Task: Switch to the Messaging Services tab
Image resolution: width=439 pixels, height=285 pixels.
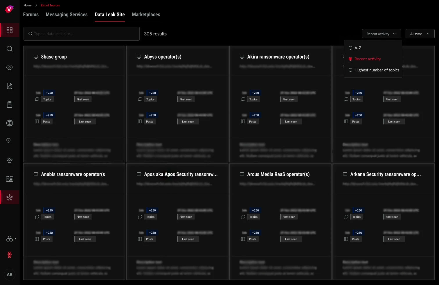Action: pos(66,15)
